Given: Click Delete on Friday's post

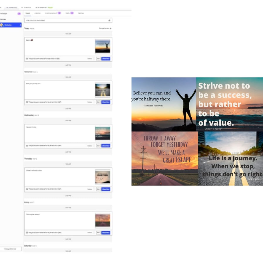Looking at the screenshot, I should 90,233.
